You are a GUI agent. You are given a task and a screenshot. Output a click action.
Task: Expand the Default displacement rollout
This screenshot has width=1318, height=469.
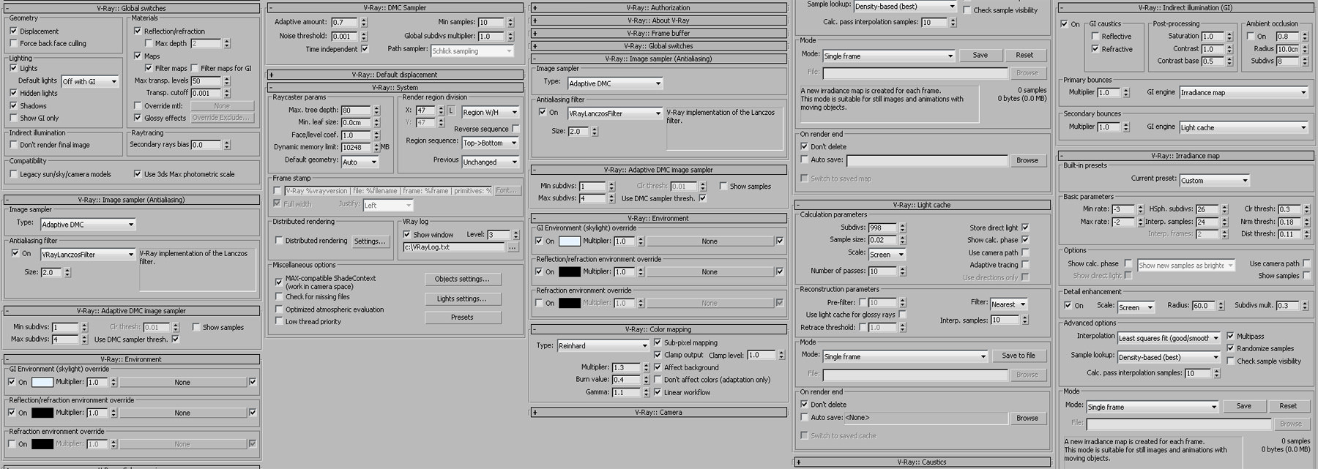click(394, 75)
